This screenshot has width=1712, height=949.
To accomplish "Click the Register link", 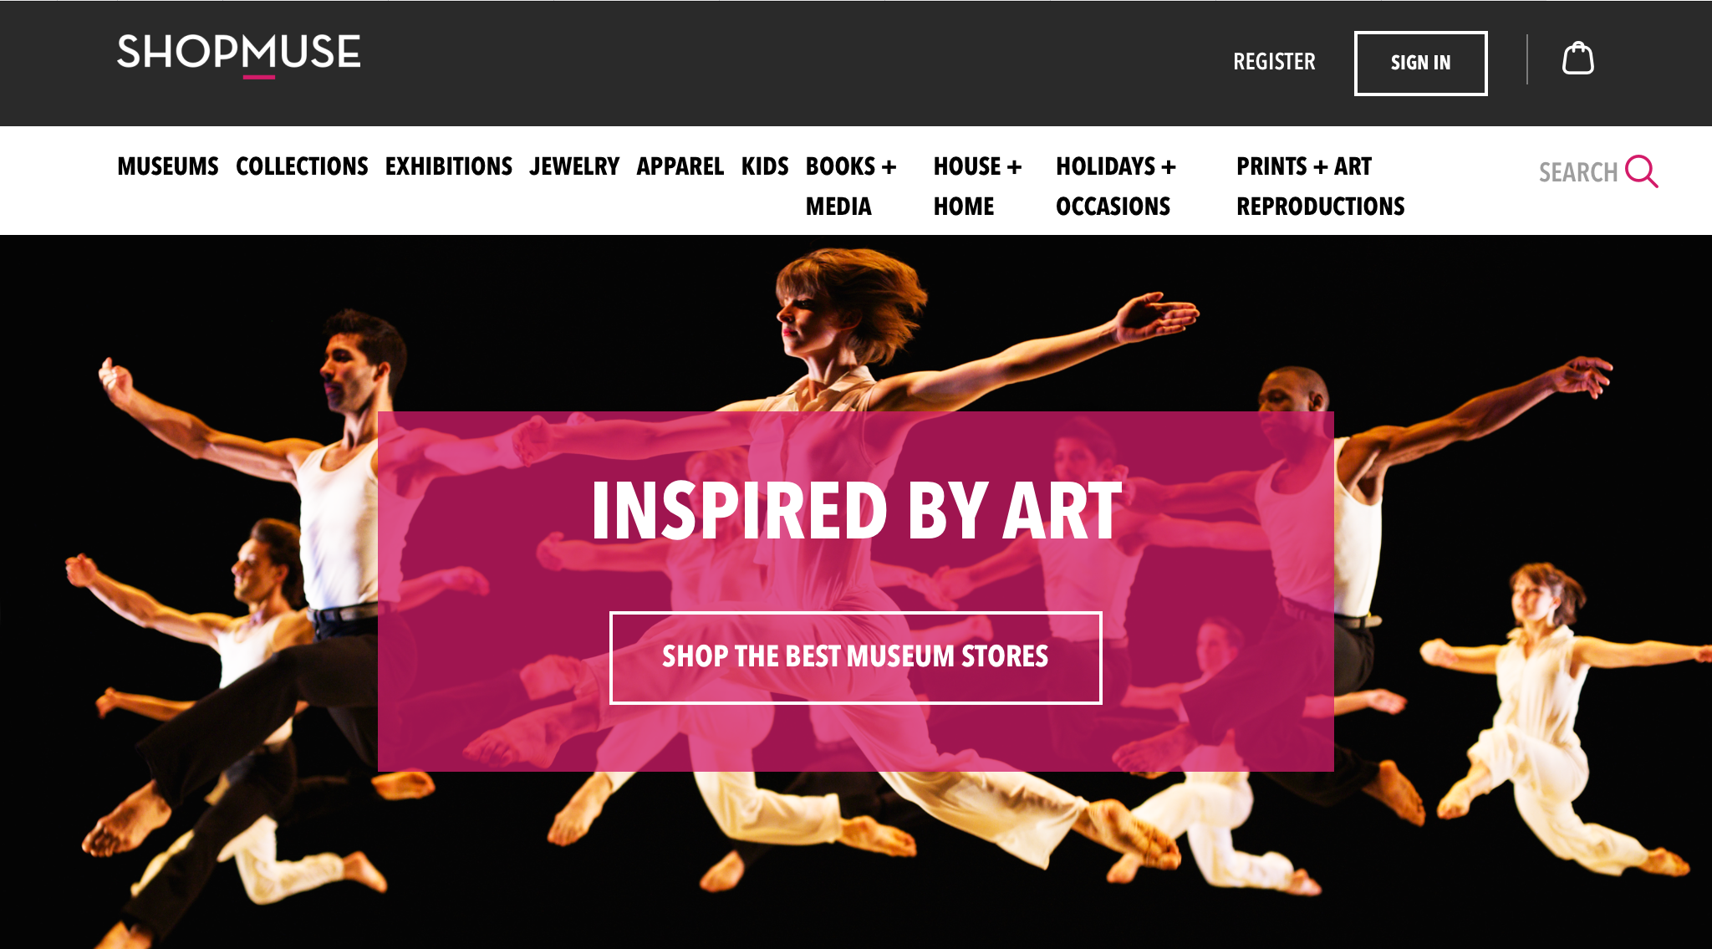I will point(1274,62).
